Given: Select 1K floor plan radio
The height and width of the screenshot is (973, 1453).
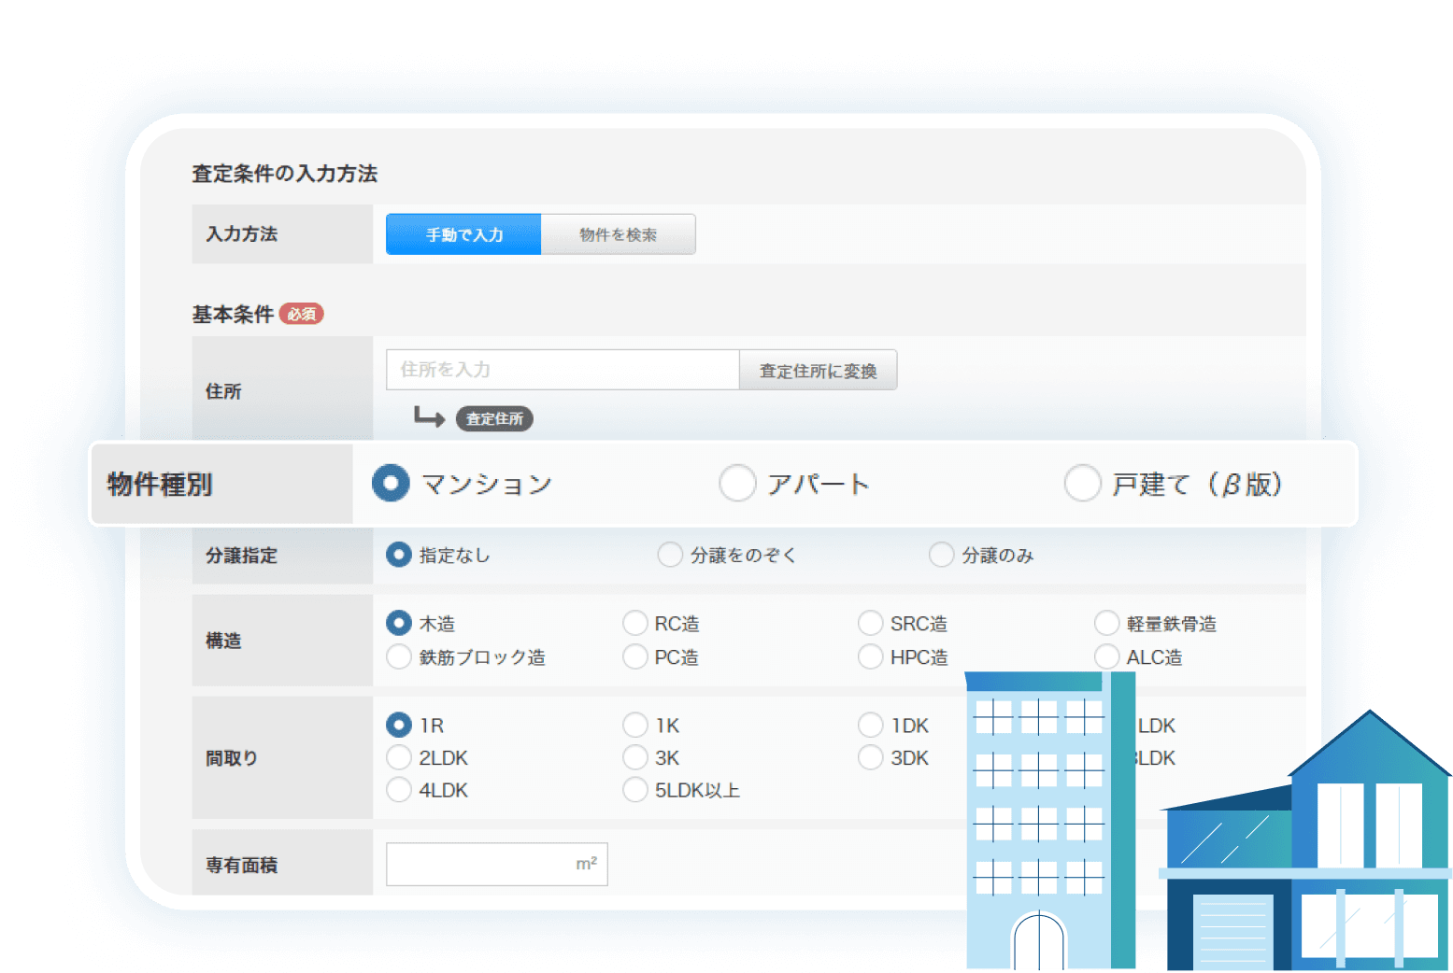Looking at the screenshot, I should (635, 725).
